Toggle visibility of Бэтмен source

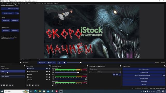tap(47, 77)
